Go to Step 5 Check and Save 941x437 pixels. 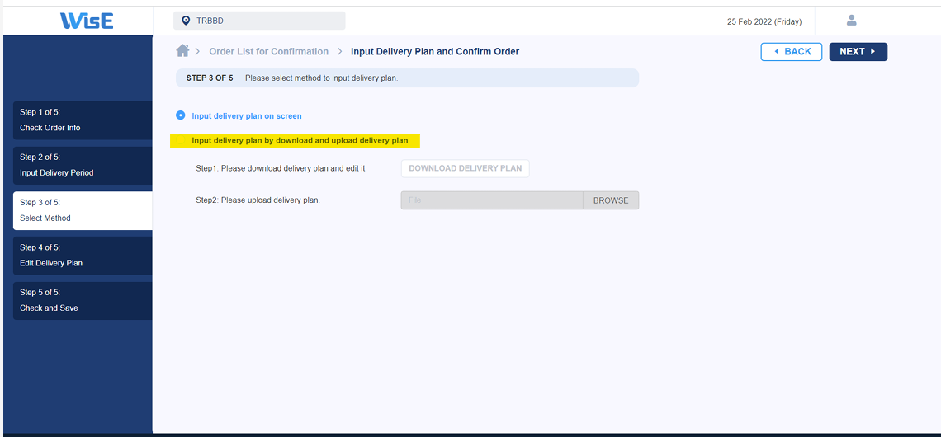point(83,300)
